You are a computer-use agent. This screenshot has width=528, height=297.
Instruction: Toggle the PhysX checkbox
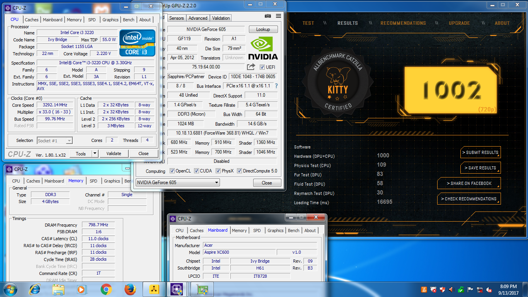click(x=218, y=171)
